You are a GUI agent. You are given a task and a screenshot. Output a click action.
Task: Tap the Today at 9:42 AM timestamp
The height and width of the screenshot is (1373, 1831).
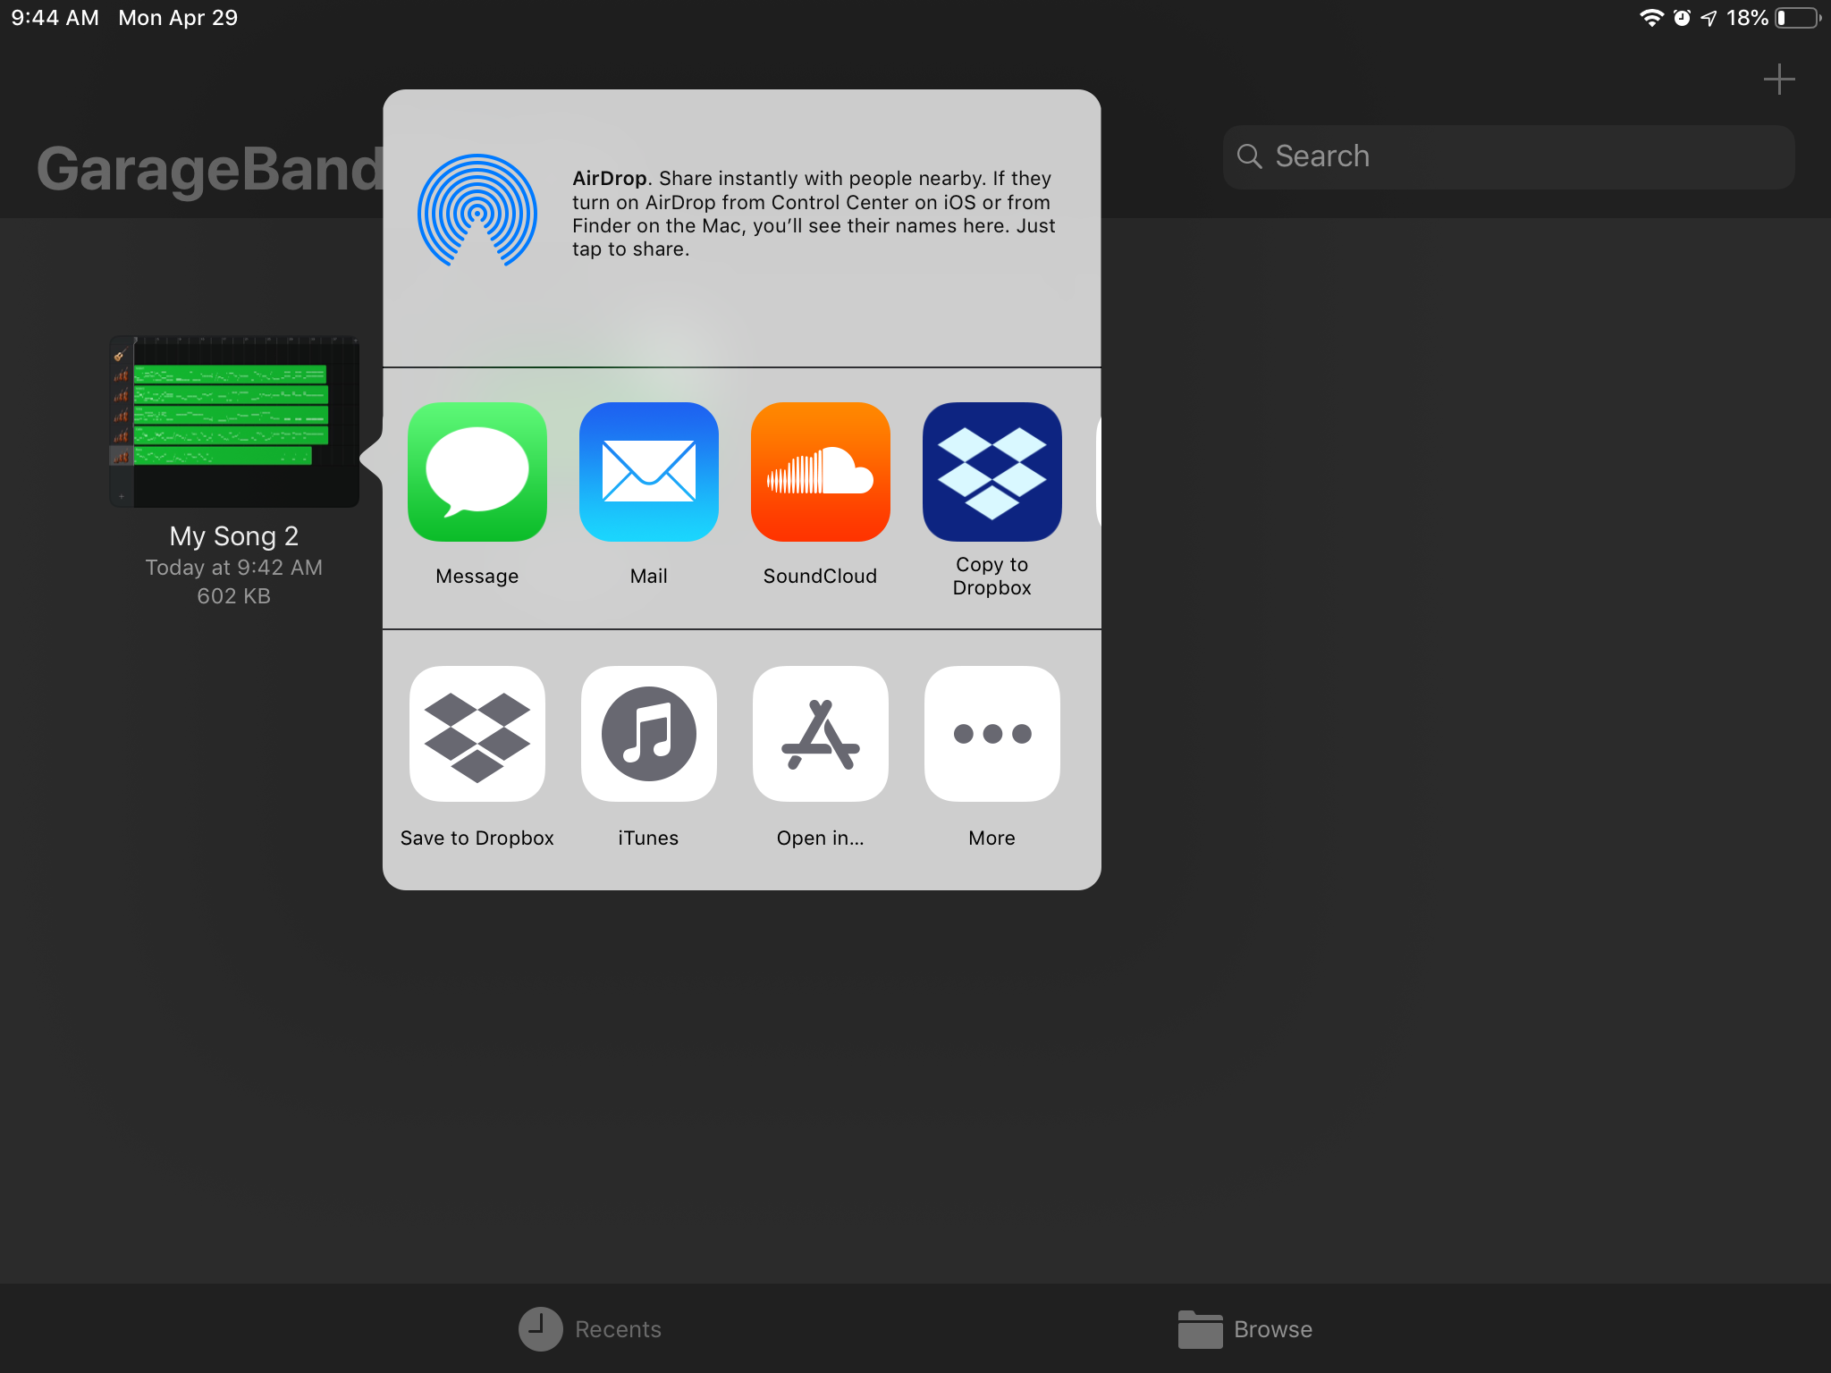coord(234,568)
